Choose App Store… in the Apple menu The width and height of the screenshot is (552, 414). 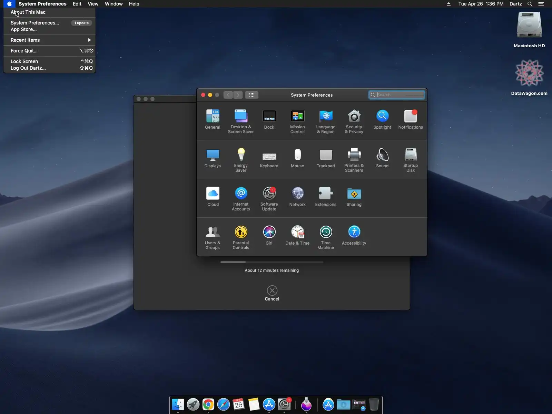[x=49, y=29]
